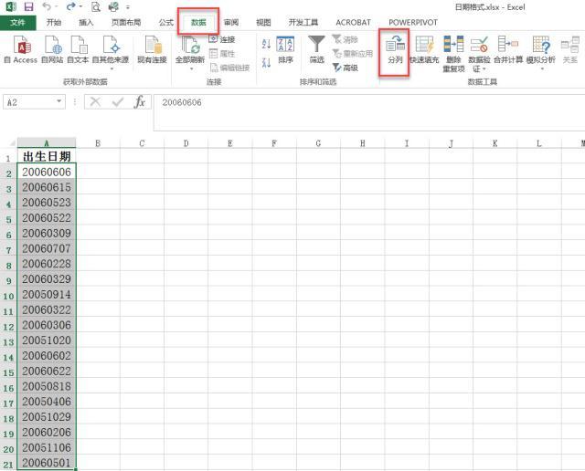Image resolution: width=585 pixels, height=471 pixels.
Task: Expand the Name Box dropdown arrow
Action: [58, 101]
